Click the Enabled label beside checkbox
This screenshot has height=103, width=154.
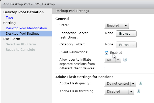click(116, 53)
